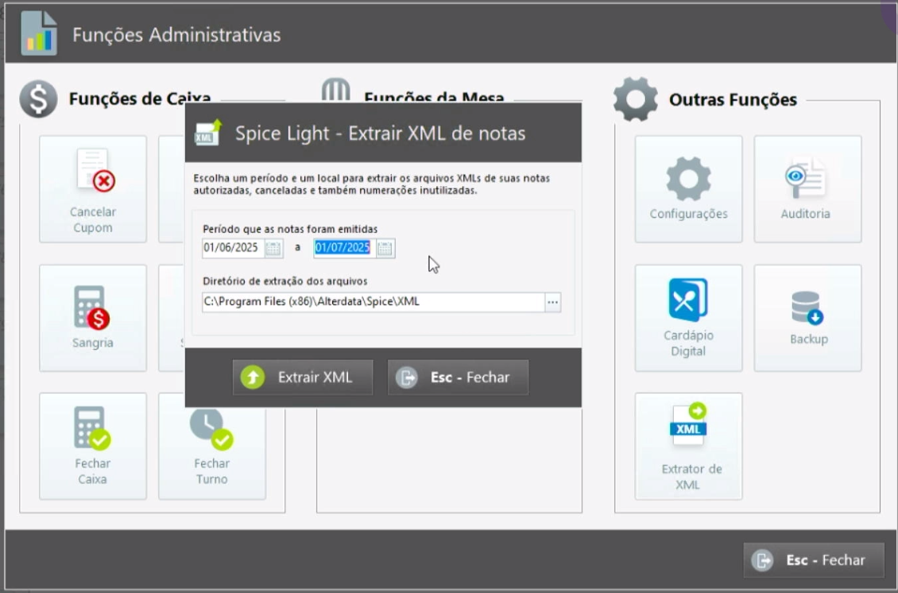This screenshot has width=898, height=593.
Task: Open Auditoria
Action: point(807,189)
